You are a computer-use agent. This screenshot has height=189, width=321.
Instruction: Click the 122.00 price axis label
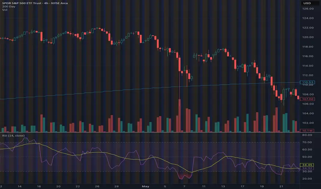(x=308, y=27)
